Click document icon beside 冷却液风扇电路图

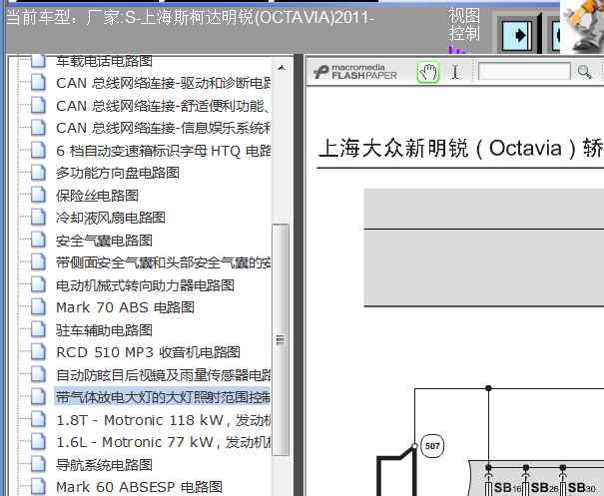[x=38, y=217]
